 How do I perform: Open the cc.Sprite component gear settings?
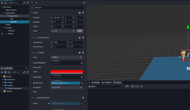[x=83, y=53]
